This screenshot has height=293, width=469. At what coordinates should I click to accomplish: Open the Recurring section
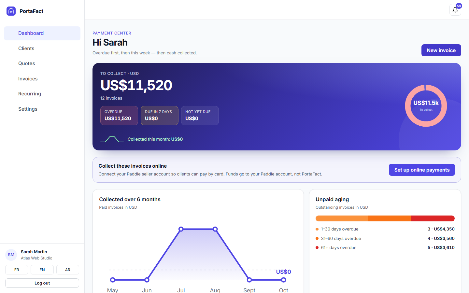(x=42, y=94)
